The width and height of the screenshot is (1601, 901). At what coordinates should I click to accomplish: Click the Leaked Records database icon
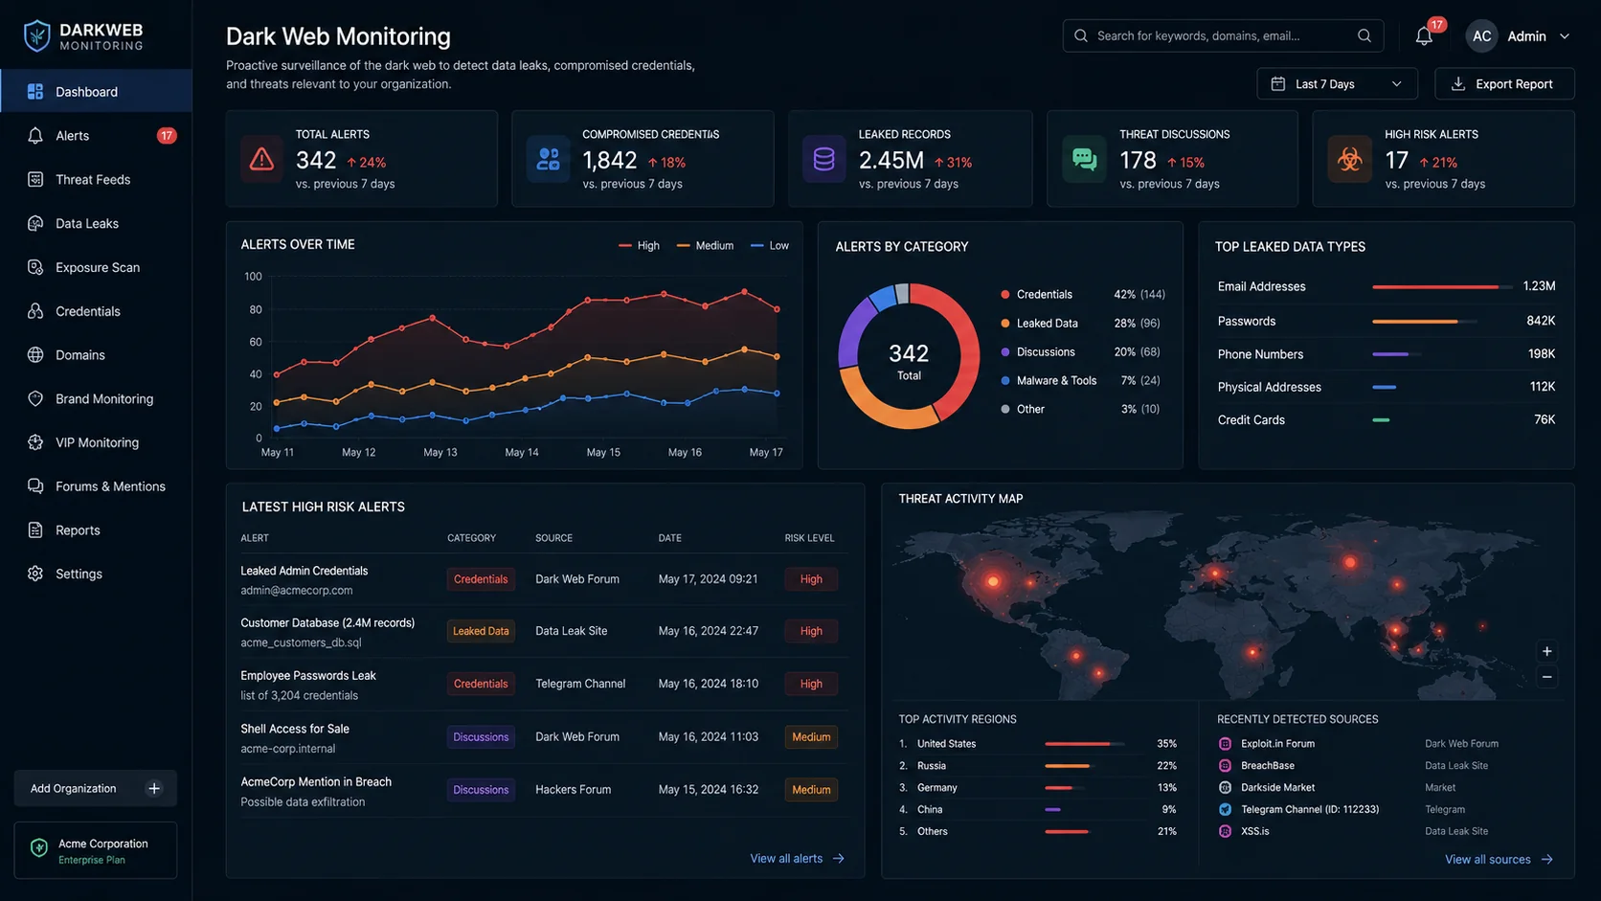coord(823,159)
